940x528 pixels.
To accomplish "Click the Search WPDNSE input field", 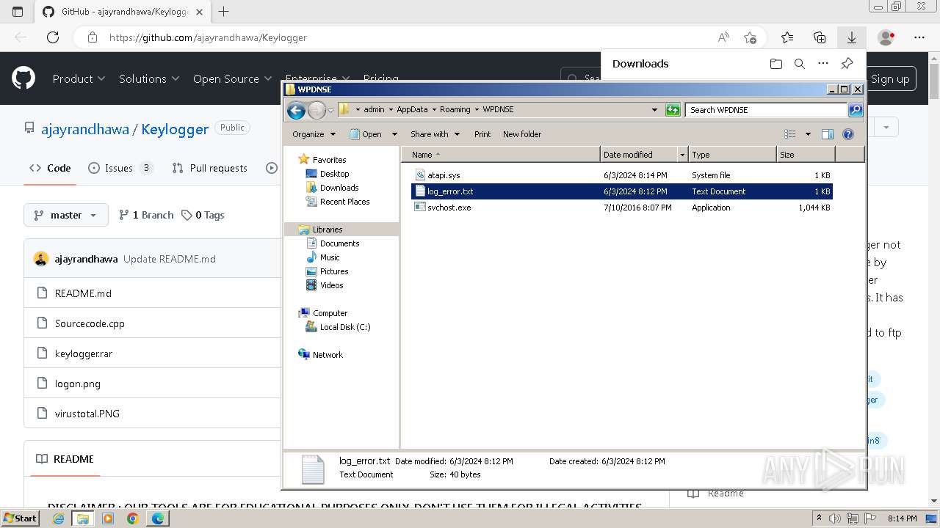I will pyautogui.click(x=766, y=110).
